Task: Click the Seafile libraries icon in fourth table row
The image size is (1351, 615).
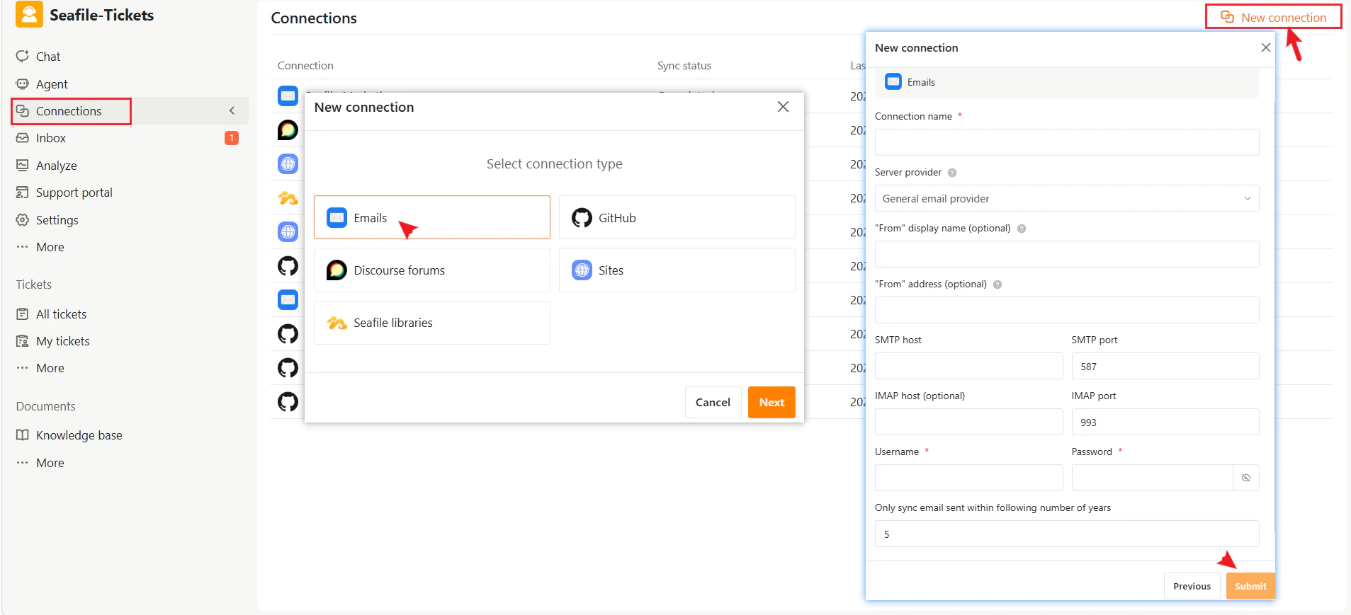Action: pos(288,198)
